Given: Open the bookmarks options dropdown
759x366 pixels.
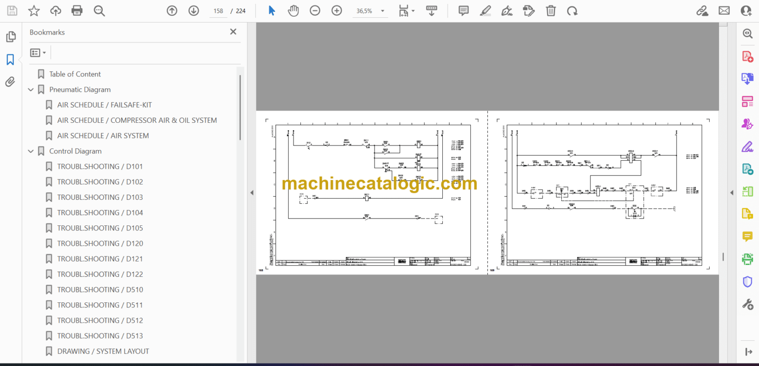Looking at the screenshot, I should click(x=38, y=52).
